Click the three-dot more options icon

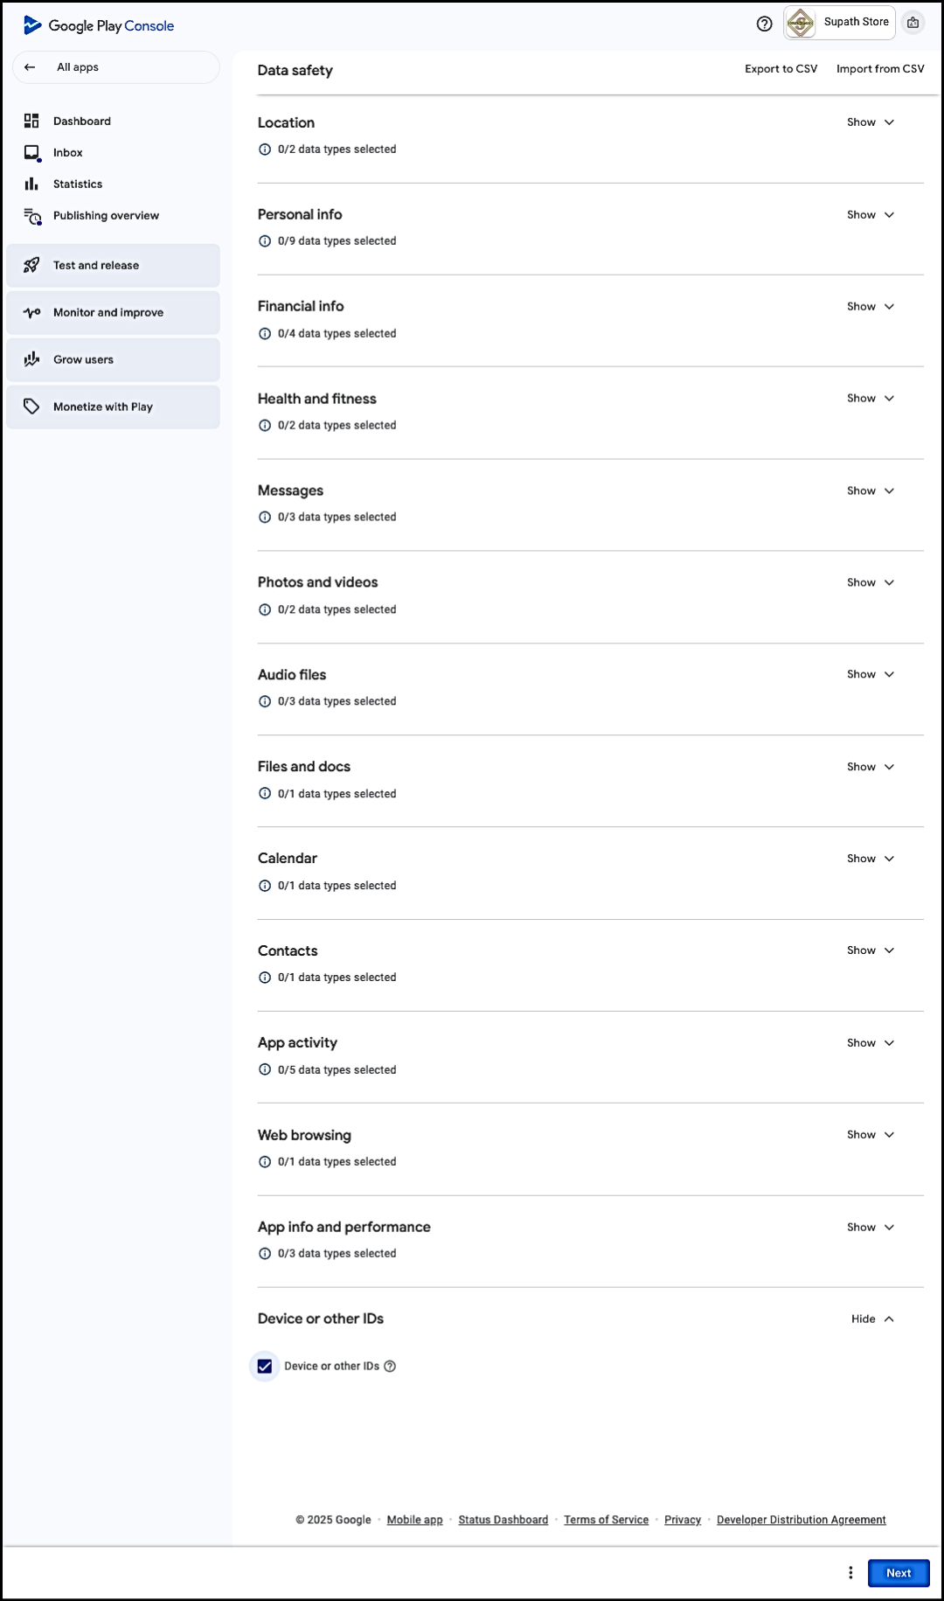[x=850, y=1572]
